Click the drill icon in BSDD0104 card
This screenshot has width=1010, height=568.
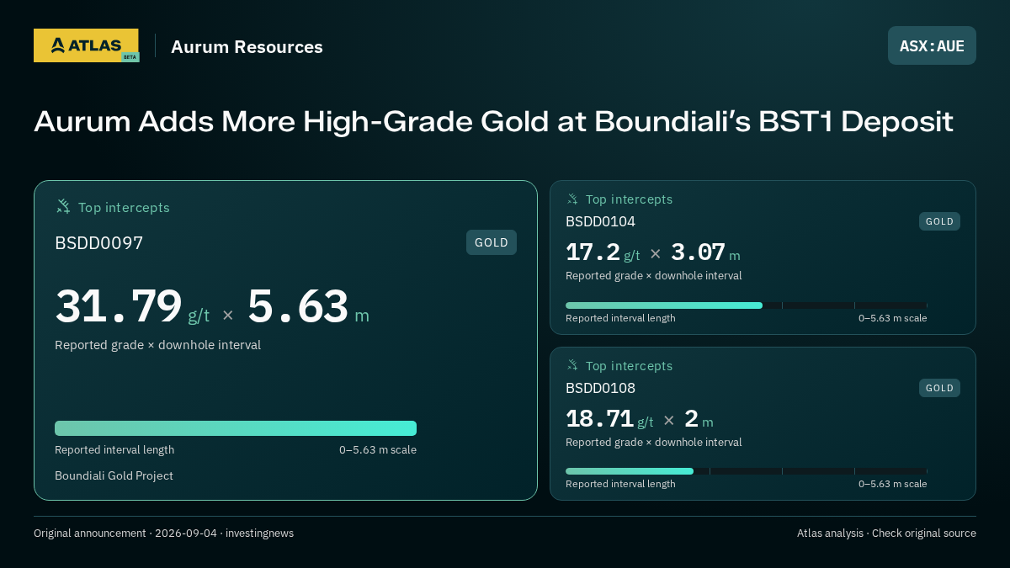tap(572, 199)
